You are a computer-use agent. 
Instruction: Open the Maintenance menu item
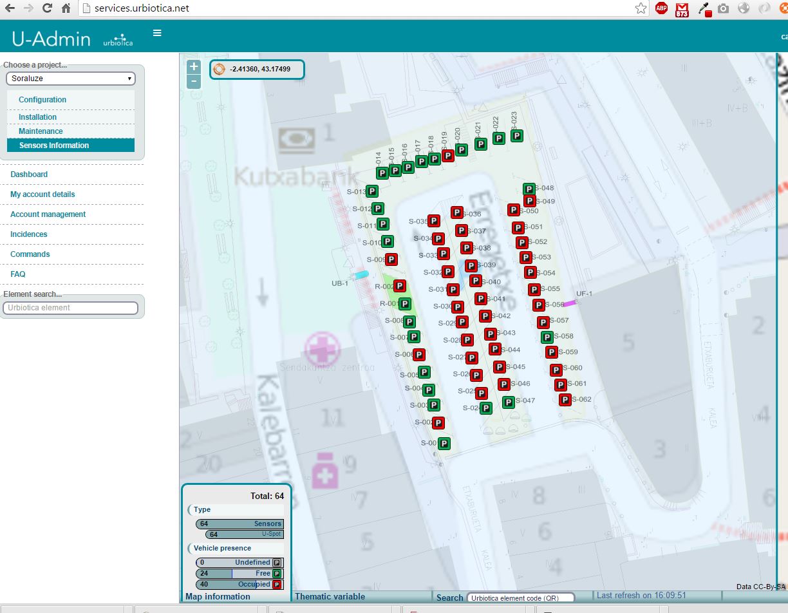41,131
